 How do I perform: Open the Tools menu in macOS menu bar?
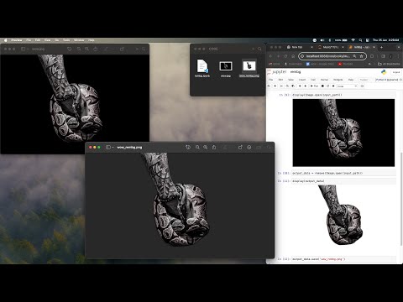tap(66, 40)
